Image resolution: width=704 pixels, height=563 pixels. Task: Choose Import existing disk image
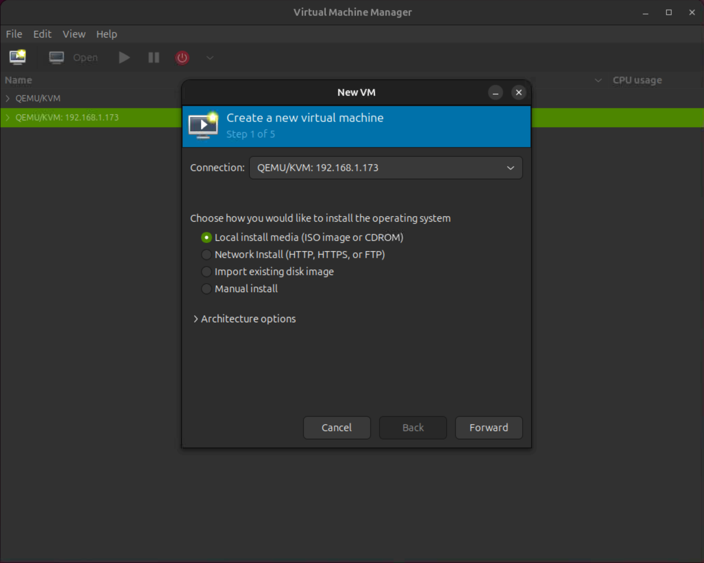[206, 271]
